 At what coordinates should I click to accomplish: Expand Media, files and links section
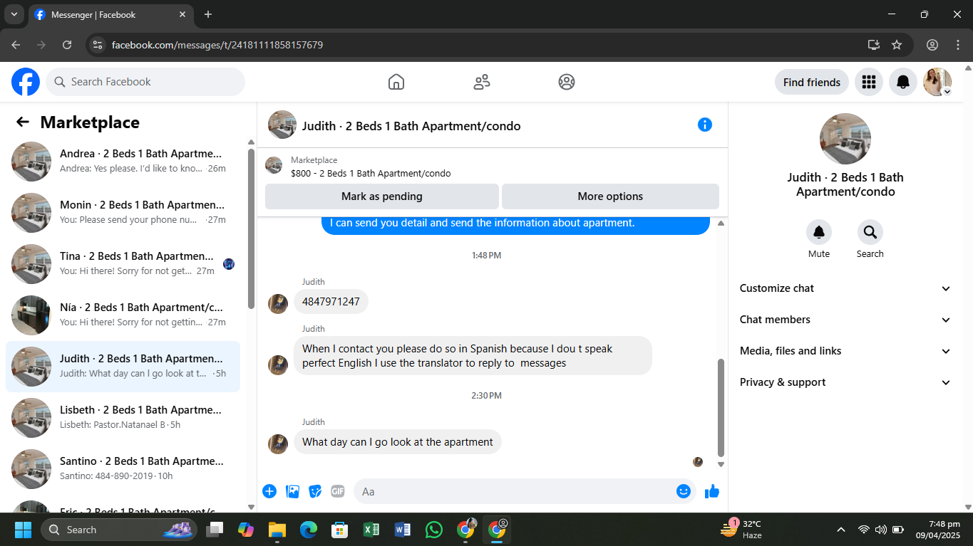click(845, 351)
